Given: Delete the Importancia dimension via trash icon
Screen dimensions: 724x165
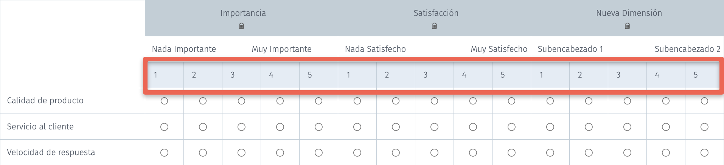Looking at the screenshot, I should pyautogui.click(x=241, y=26).
